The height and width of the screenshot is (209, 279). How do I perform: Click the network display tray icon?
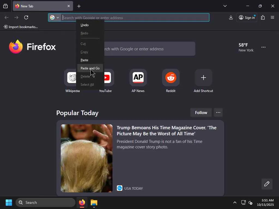tap(243, 202)
